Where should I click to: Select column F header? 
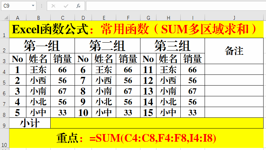[x=128, y=18]
